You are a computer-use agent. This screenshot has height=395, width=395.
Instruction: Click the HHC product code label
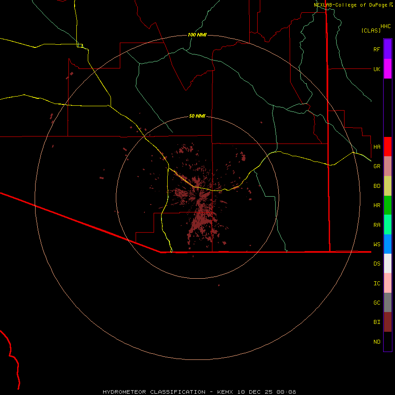click(385, 26)
